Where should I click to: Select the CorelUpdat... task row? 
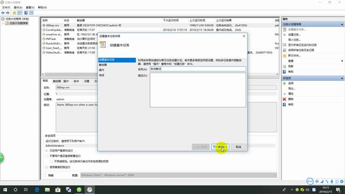click(160, 30)
